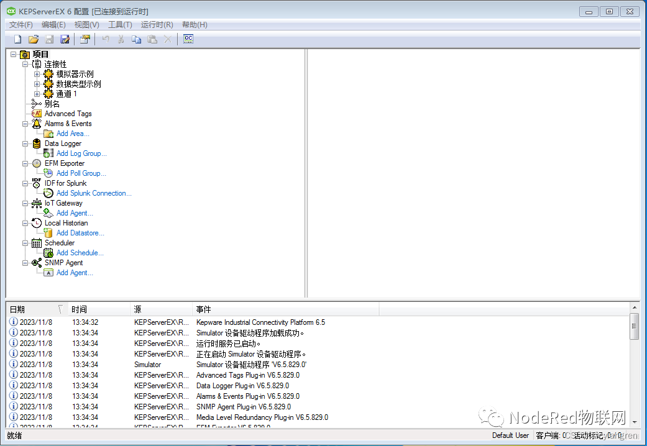Click the Add Log Group... link
The image size is (647, 446).
[x=81, y=153]
